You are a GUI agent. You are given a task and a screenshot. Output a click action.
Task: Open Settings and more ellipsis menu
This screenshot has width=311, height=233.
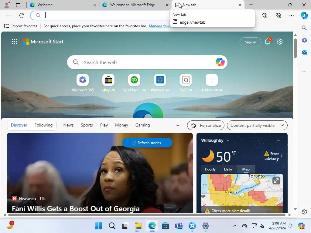(291, 15)
